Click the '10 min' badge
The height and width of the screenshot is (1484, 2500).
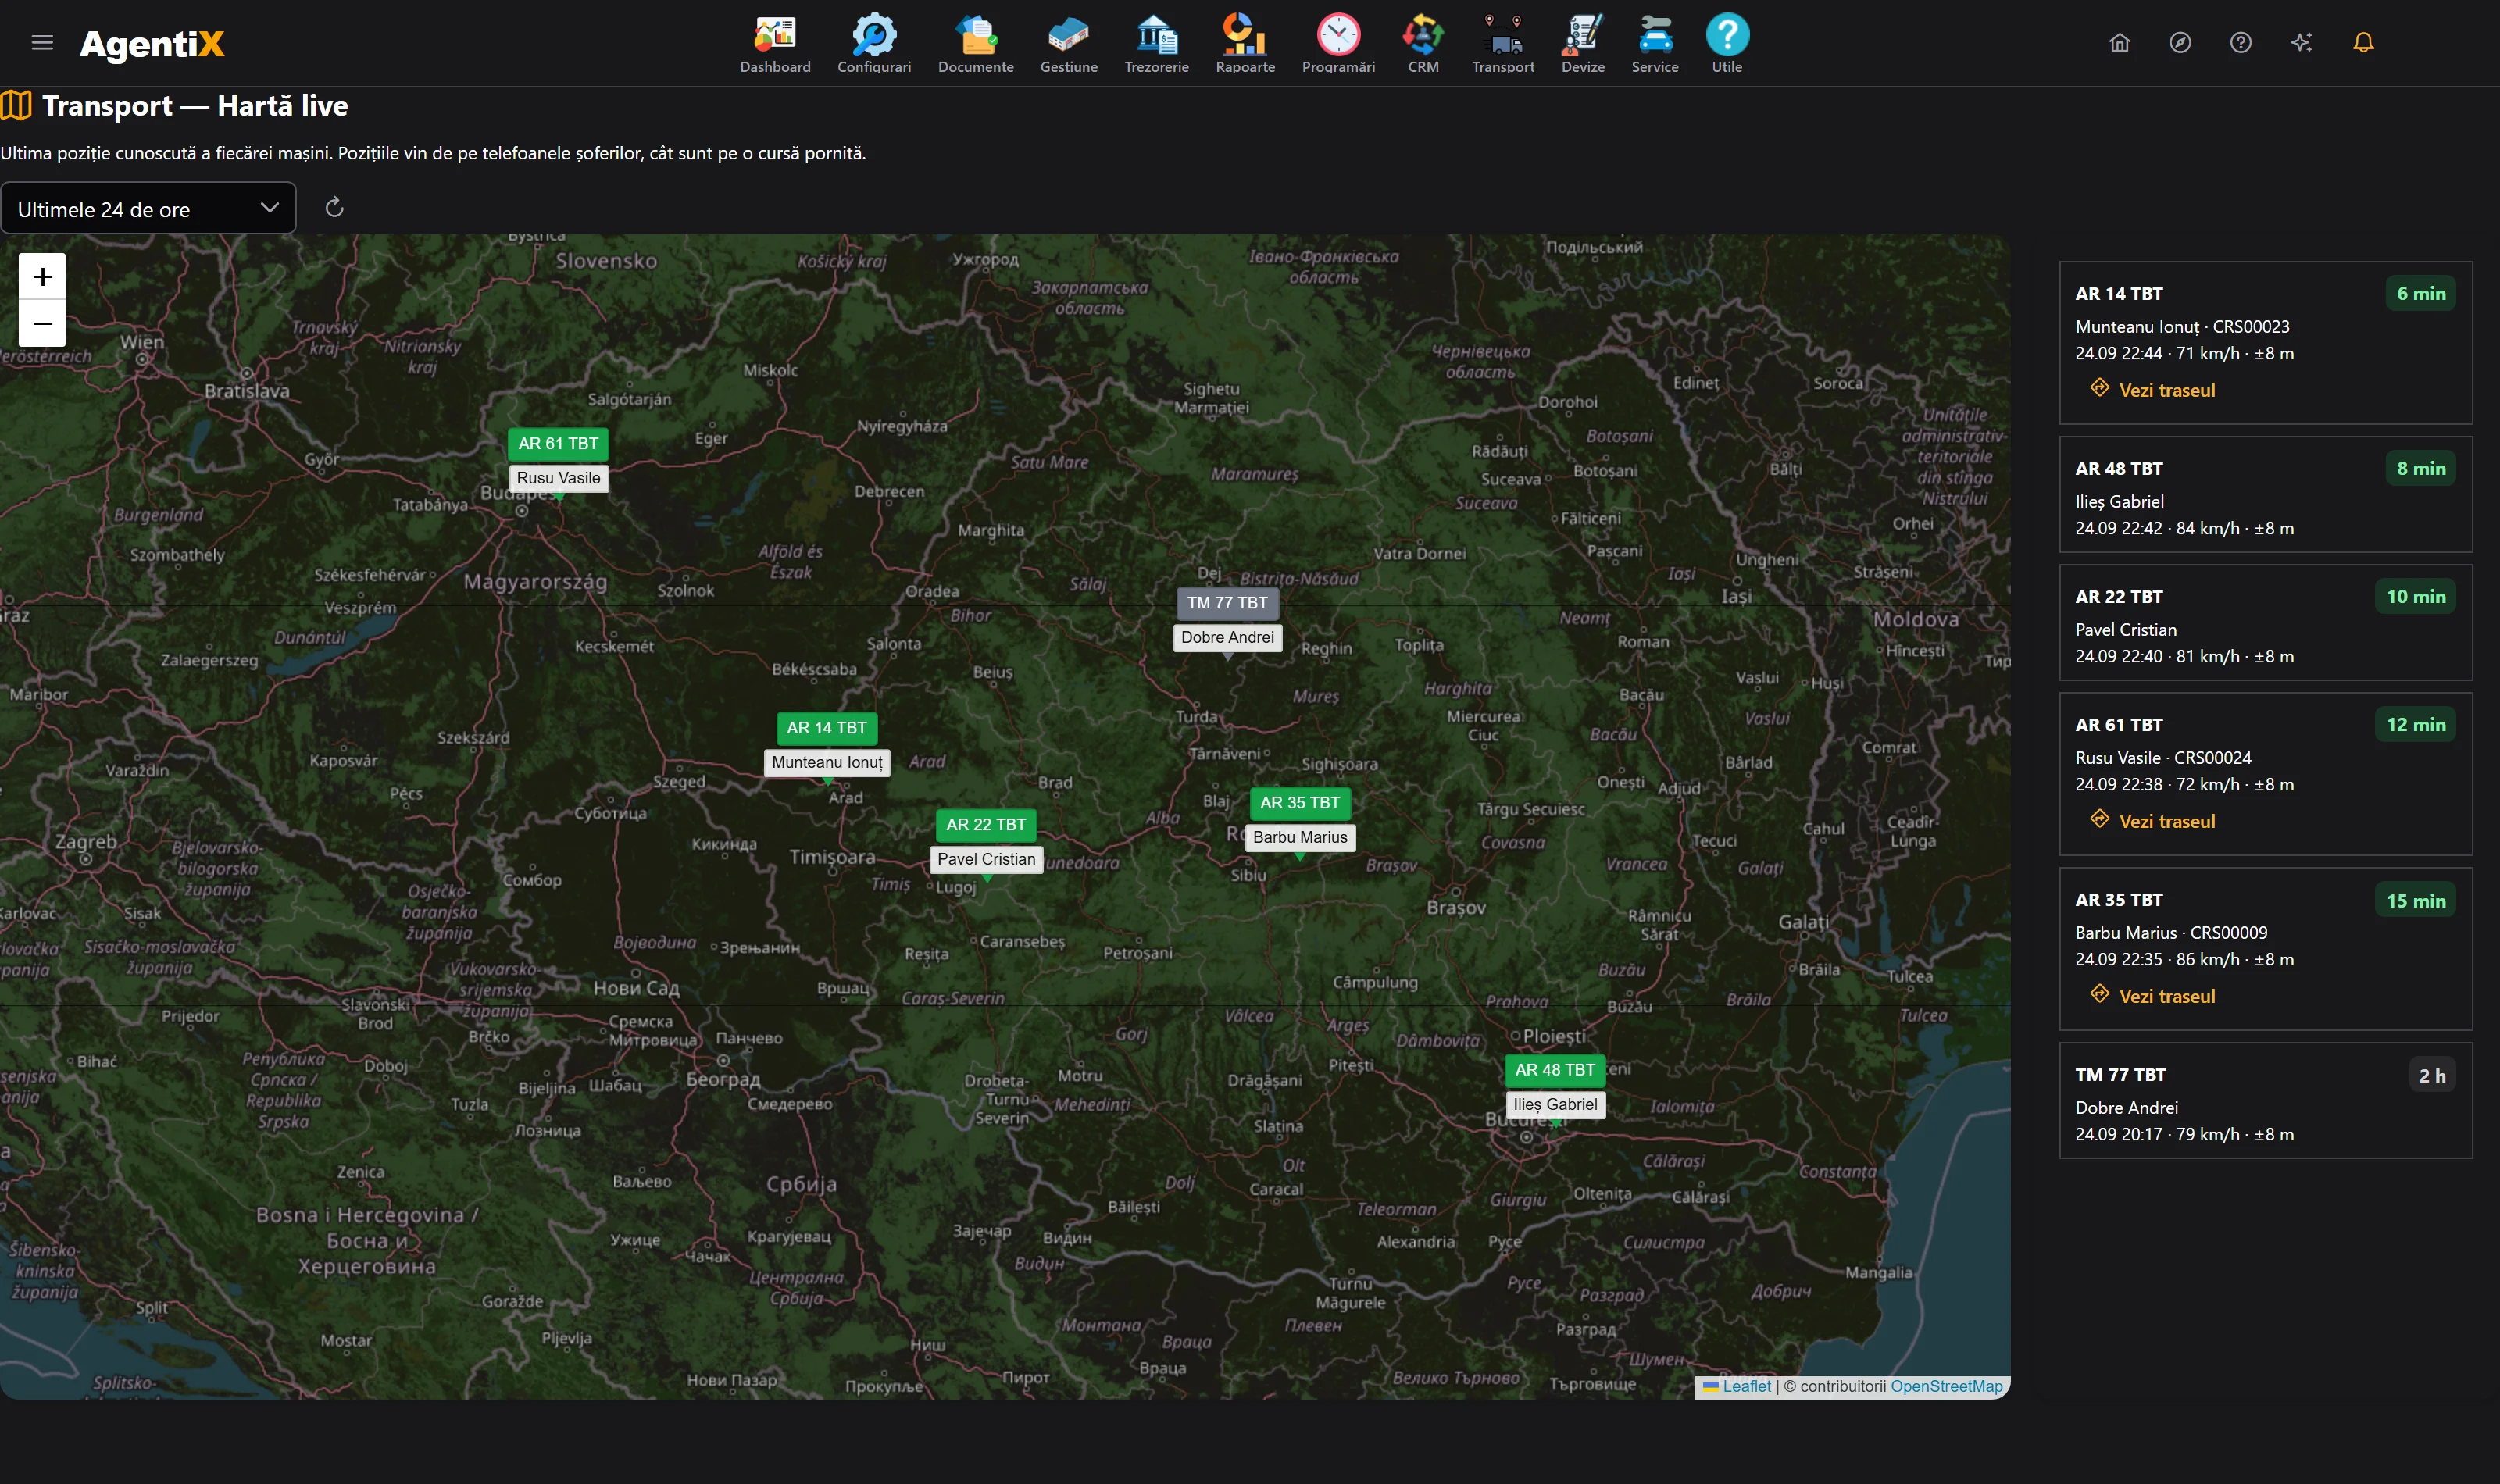click(x=2415, y=597)
